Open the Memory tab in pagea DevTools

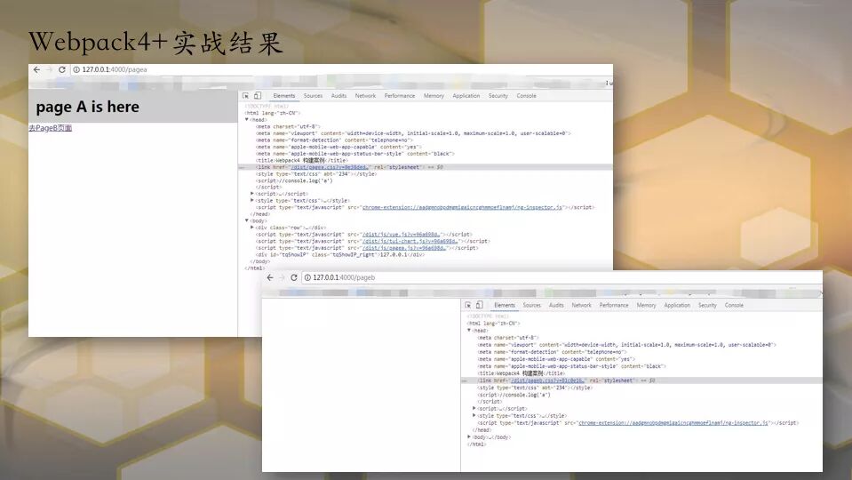434,96
